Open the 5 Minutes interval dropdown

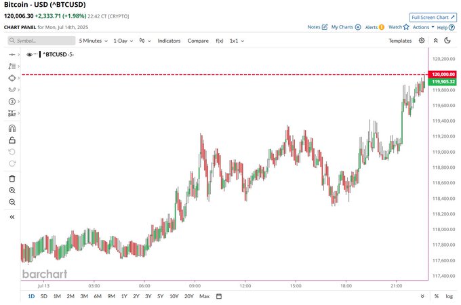point(93,41)
